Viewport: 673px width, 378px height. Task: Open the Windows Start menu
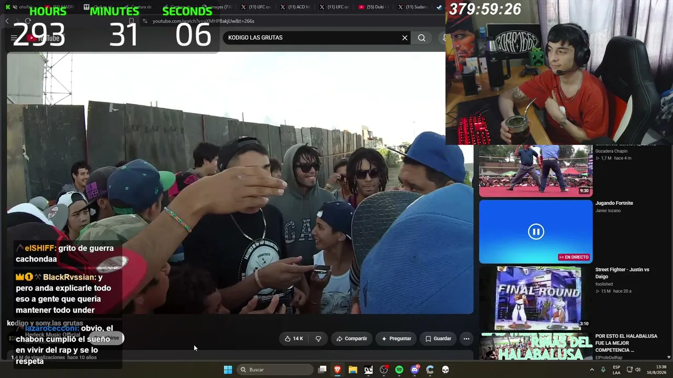228,370
